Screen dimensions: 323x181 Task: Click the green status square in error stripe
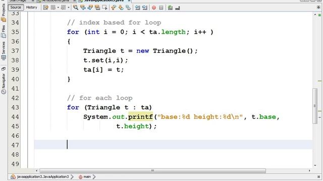(319, 15)
